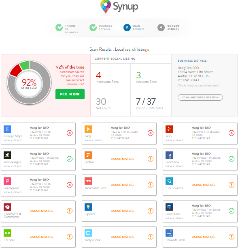Go to the Nature of Business step

coord(67,29)
